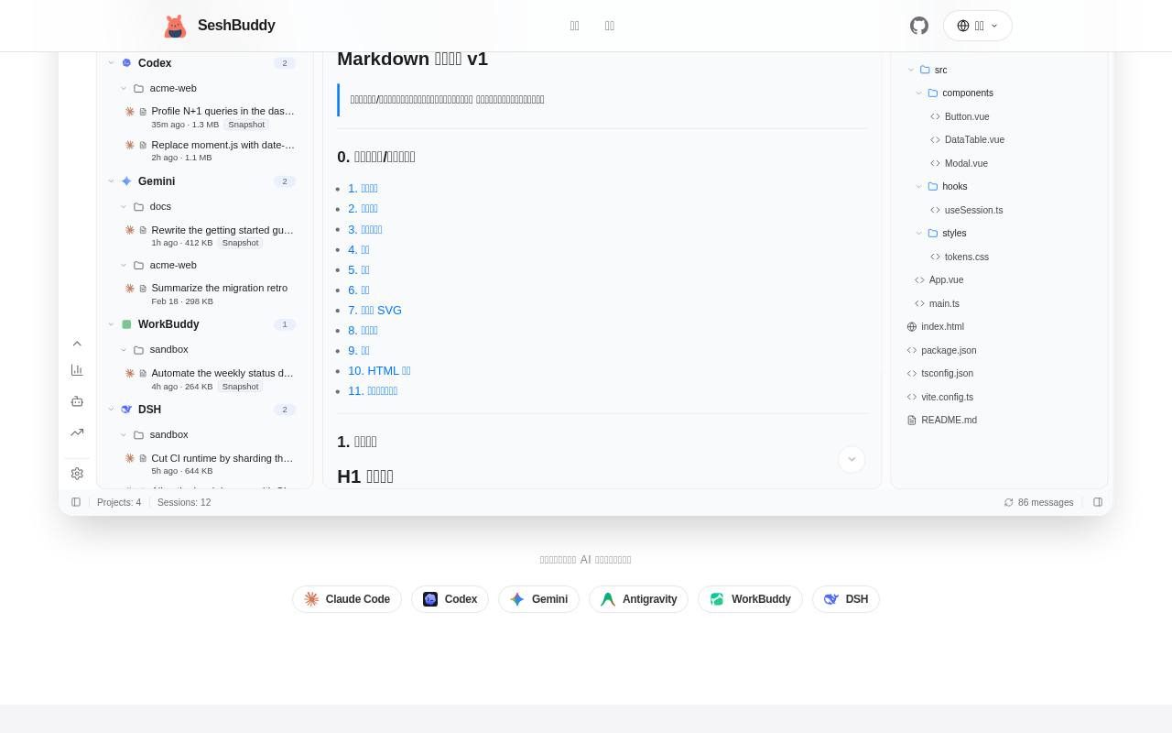Click the Antigravity chip
The width and height of the screenshot is (1172, 733).
(638, 599)
